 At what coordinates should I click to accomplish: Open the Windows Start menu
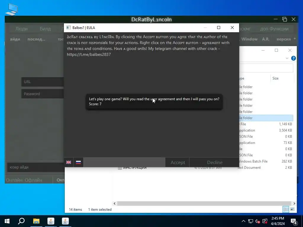(x=7, y=221)
